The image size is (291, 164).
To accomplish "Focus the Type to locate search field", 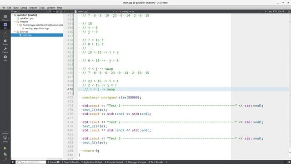I will click(x=30, y=162).
